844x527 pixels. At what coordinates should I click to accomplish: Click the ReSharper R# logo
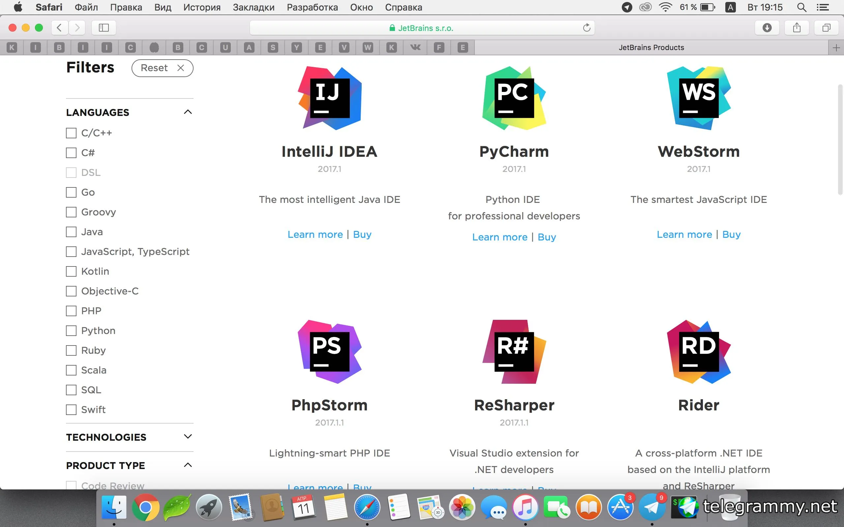pos(514,352)
